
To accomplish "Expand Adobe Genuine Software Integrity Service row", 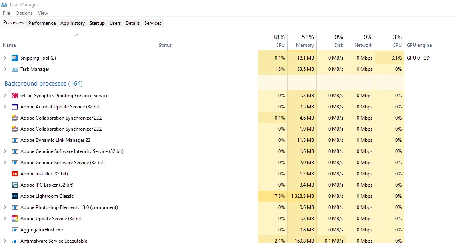I will coord(5,151).
